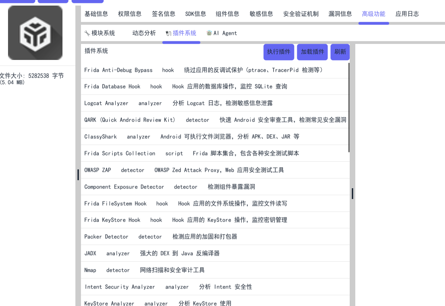This screenshot has width=445, height=306.
Task: Select the 签名信息 tab
Action: pyautogui.click(x=163, y=14)
